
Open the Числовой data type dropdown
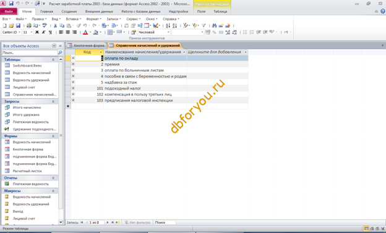click(x=168, y=32)
